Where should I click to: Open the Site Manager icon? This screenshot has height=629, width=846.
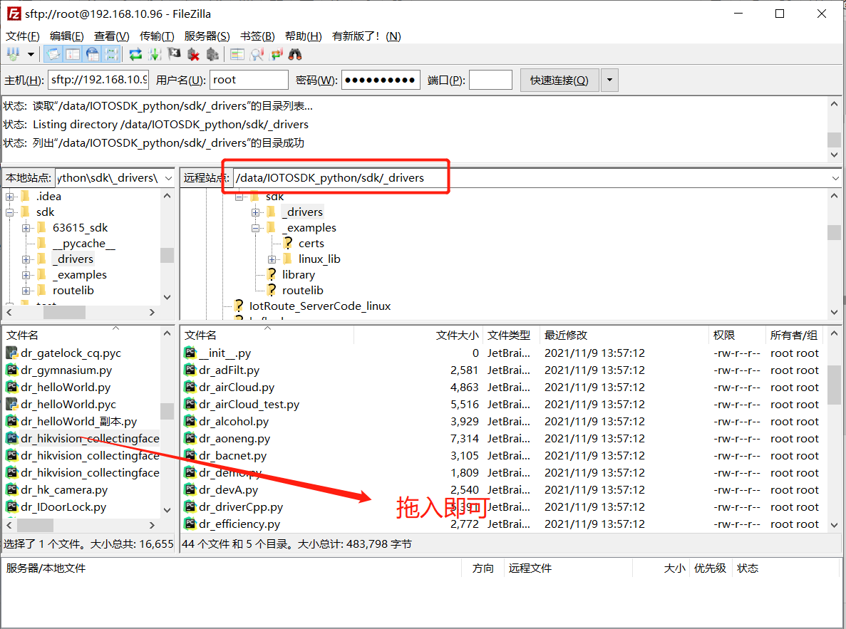[13, 54]
